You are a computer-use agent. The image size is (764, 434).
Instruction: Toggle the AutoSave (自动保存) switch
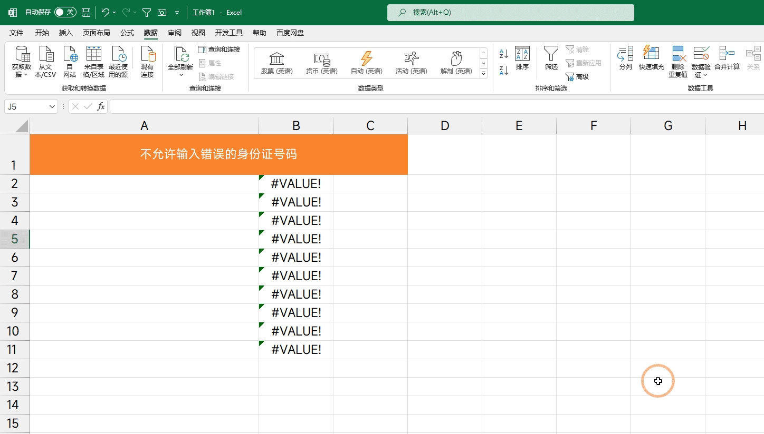click(65, 12)
